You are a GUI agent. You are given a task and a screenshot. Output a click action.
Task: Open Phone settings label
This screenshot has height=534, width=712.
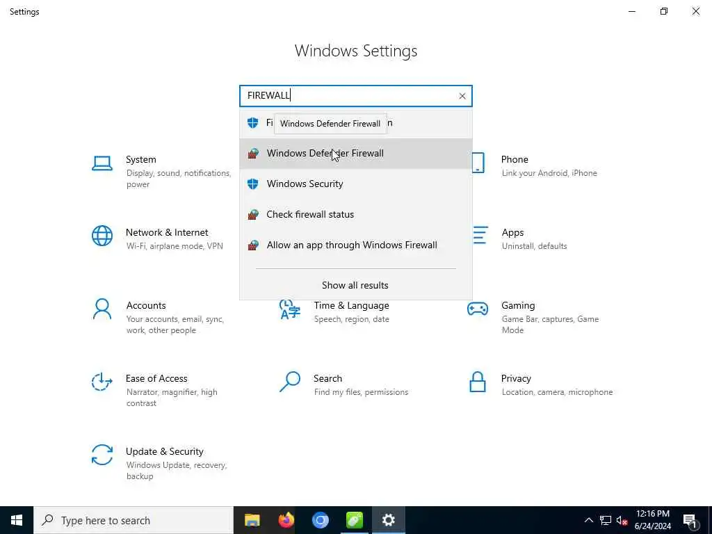[x=515, y=159]
